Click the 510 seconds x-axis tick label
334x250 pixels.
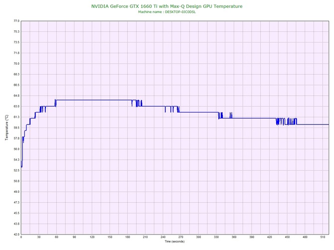point(323,237)
